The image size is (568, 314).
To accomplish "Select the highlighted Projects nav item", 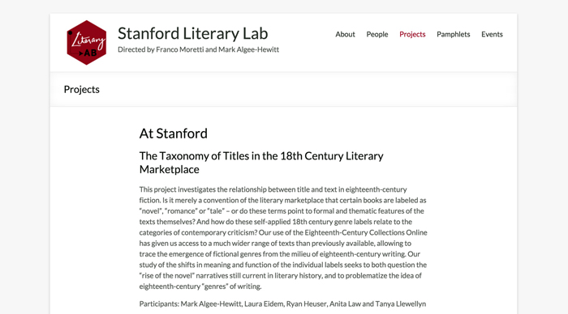I will pos(412,34).
